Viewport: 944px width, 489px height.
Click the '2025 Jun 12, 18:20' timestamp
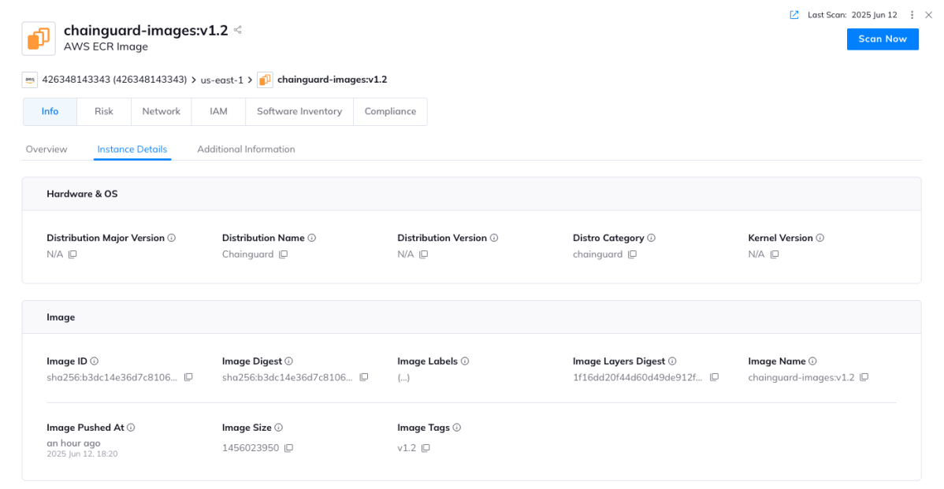pyautogui.click(x=83, y=454)
